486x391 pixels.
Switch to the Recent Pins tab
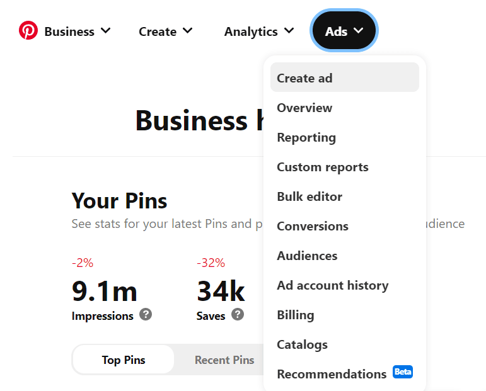(224, 360)
